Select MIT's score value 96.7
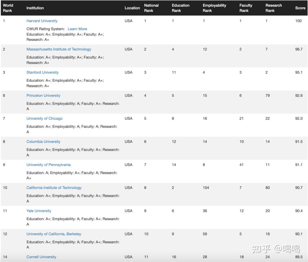This screenshot has width=308, height=262. pos(299,49)
